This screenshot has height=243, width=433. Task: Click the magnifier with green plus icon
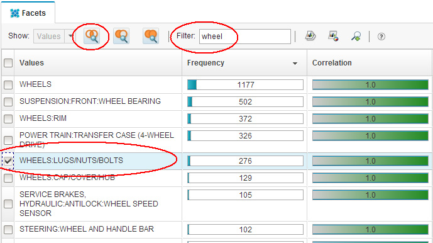[x=356, y=37]
